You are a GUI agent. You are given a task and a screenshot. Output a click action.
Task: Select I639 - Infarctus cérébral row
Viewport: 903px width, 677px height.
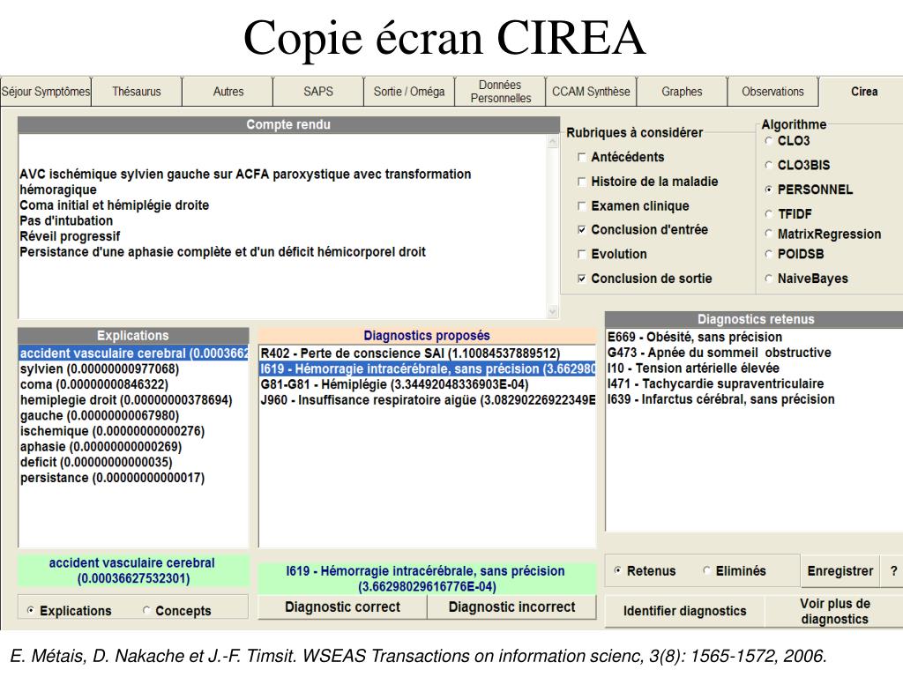pos(755,399)
